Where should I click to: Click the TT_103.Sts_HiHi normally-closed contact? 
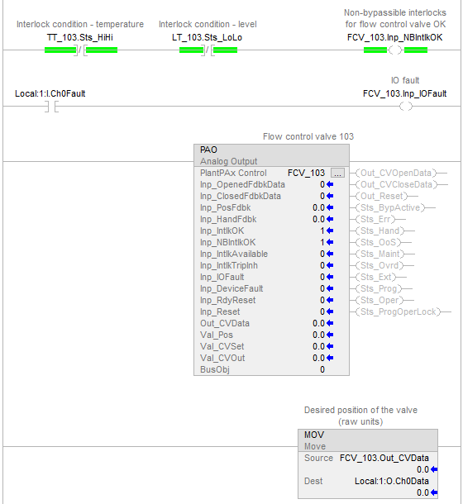pos(81,50)
